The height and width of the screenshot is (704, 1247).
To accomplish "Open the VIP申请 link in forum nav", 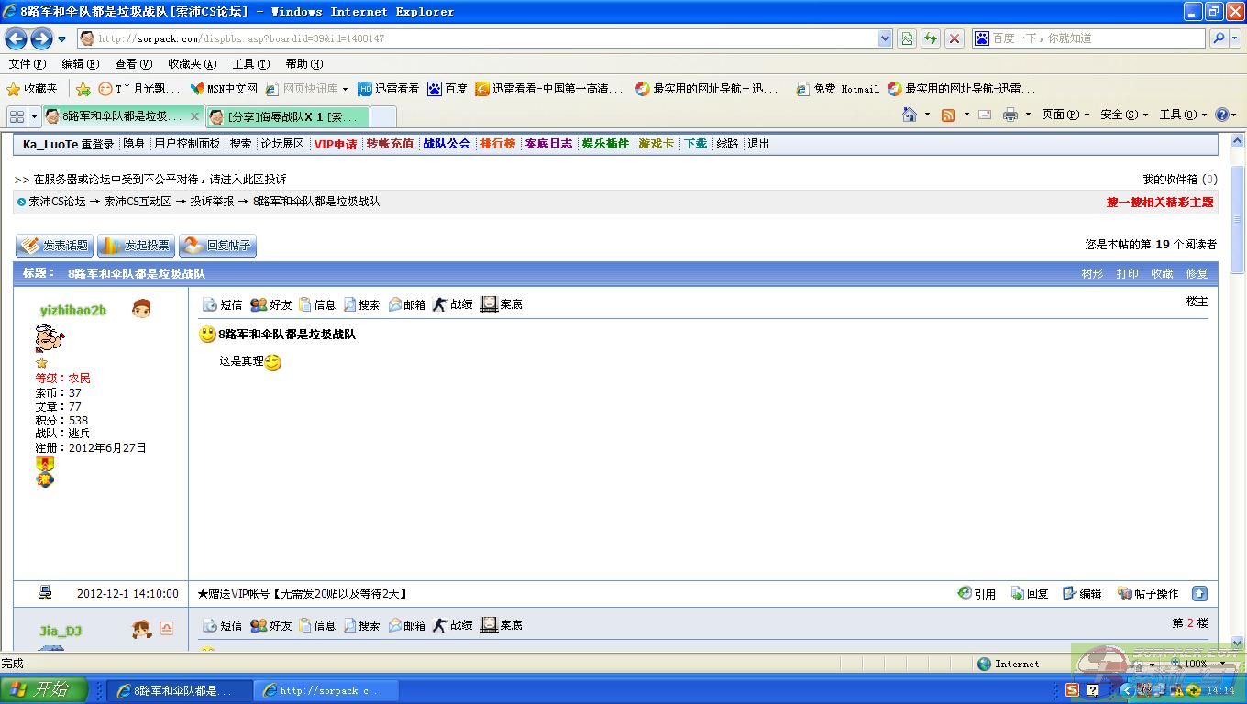I will [335, 144].
